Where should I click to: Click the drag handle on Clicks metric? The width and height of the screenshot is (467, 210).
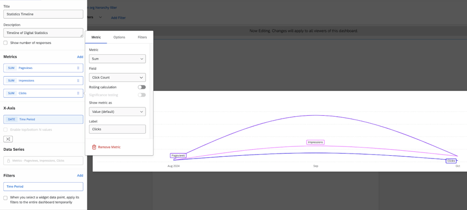(79, 93)
